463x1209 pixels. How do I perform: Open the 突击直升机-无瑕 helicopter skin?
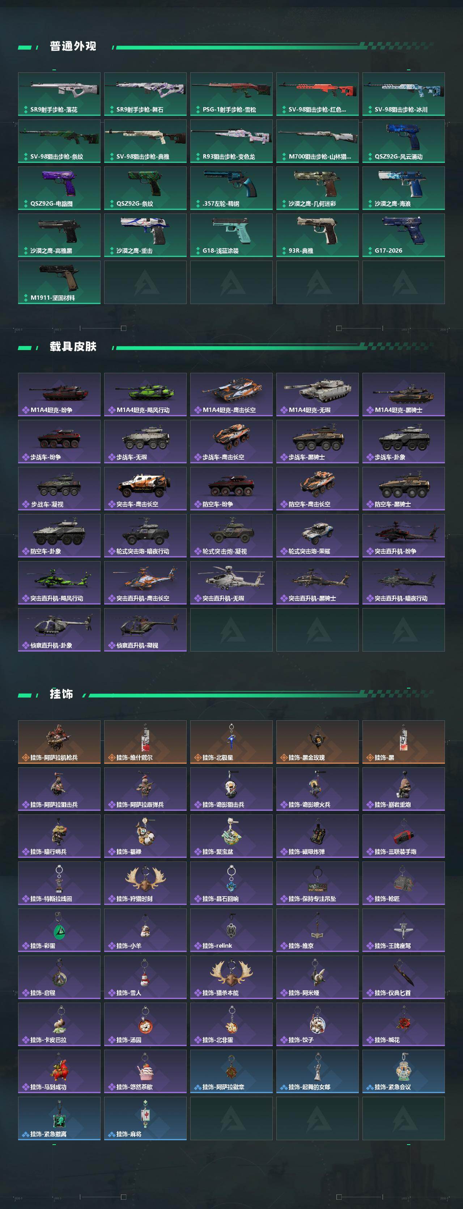click(231, 582)
